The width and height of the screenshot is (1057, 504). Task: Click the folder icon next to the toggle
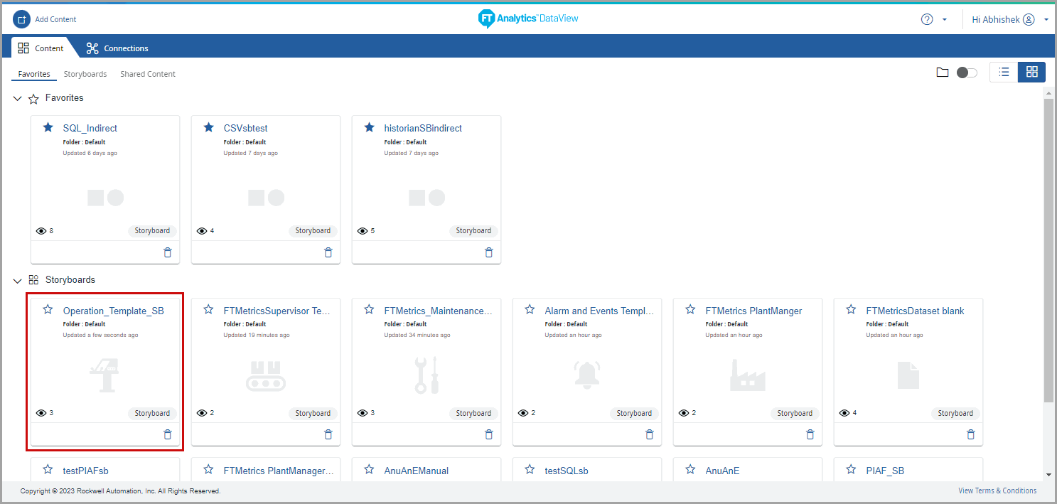(943, 73)
